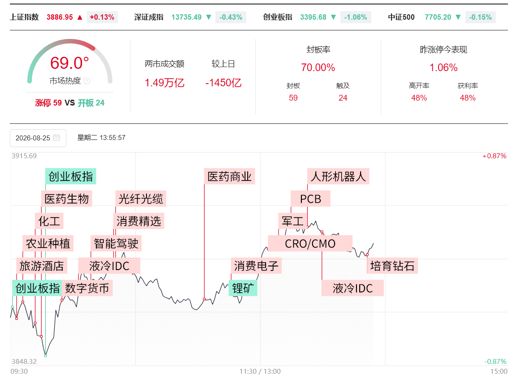This screenshot has width=520, height=380.
Task: Click the 上证指数 +0.13% change badge
Action: (x=102, y=17)
